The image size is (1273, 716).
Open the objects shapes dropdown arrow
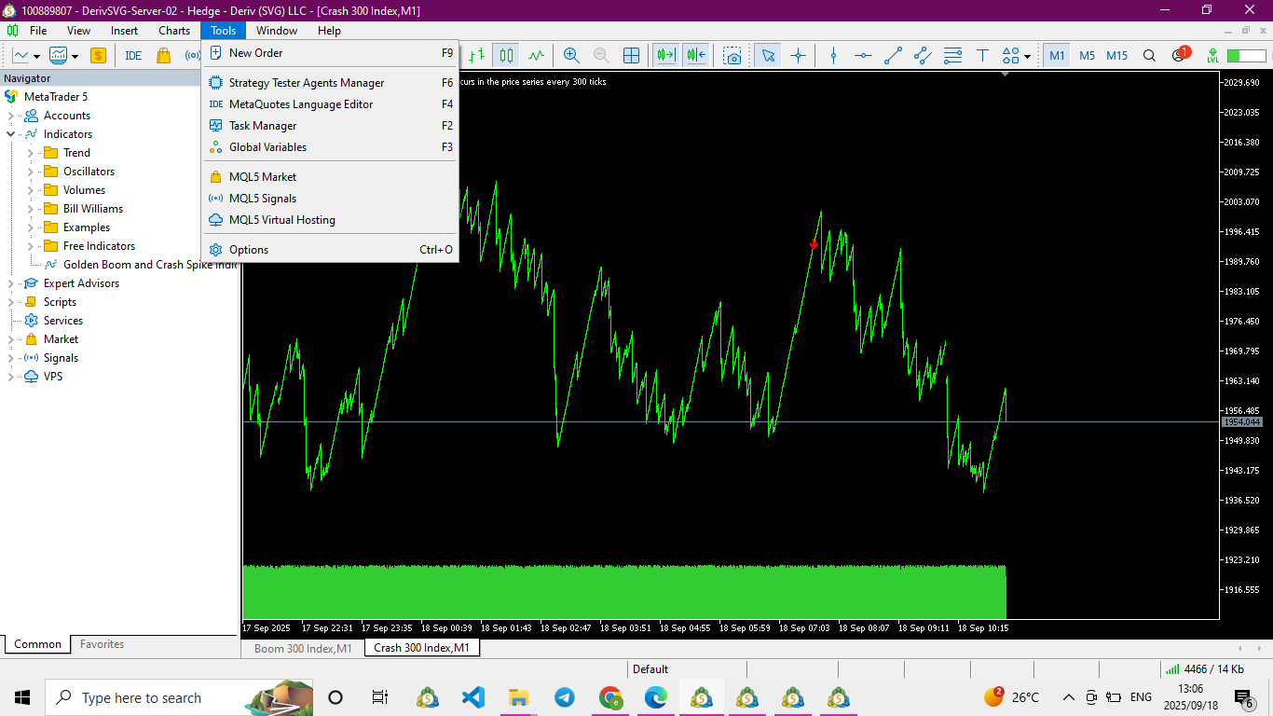(x=1027, y=56)
